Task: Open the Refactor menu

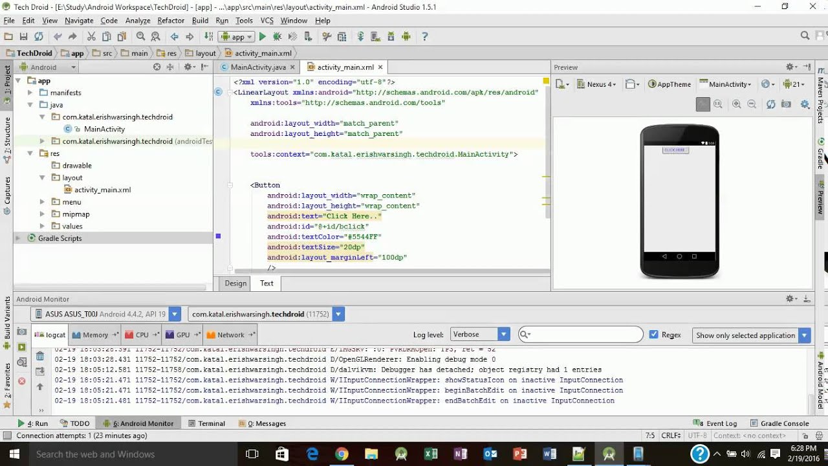Action: coord(171,21)
